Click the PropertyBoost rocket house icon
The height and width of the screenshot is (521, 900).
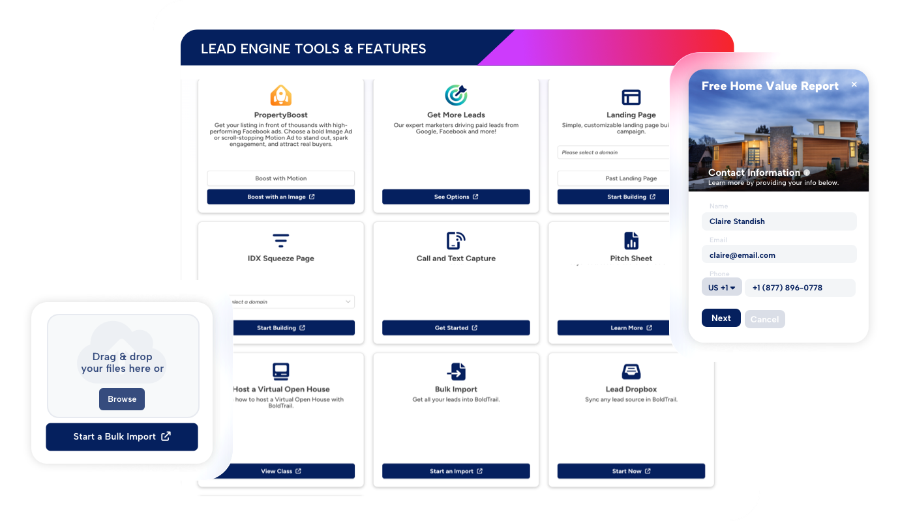point(280,95)
